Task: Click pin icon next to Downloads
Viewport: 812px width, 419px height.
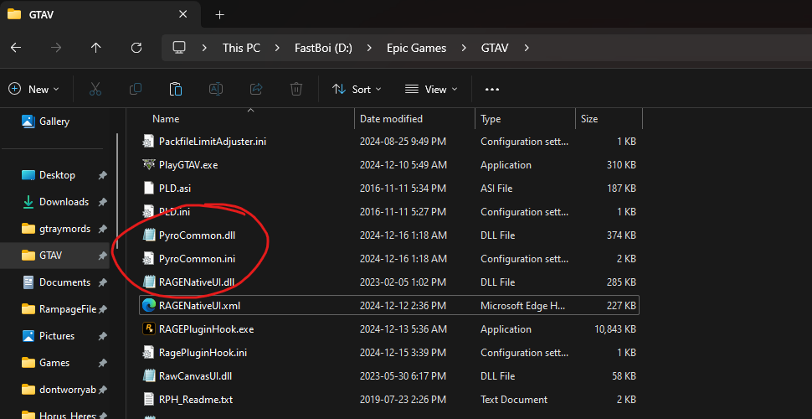Action: pyautogui.click(x=102, y=202)
